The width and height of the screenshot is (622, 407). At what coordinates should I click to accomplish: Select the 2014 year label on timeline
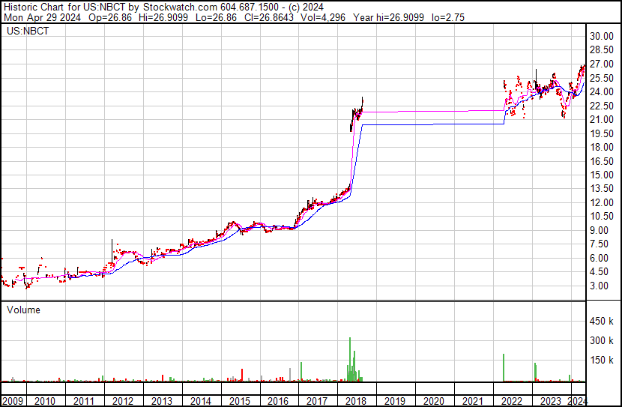(x=200, y=401)
